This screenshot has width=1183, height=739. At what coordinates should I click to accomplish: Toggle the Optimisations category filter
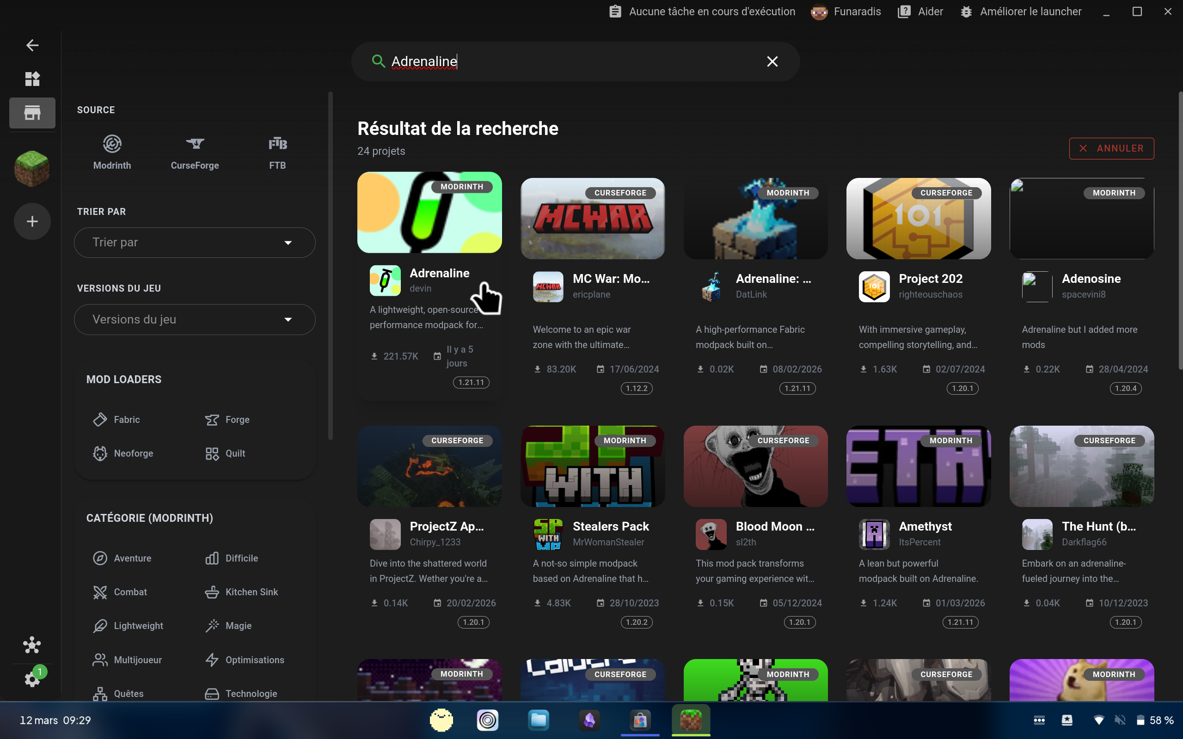[x=245, y=660]
